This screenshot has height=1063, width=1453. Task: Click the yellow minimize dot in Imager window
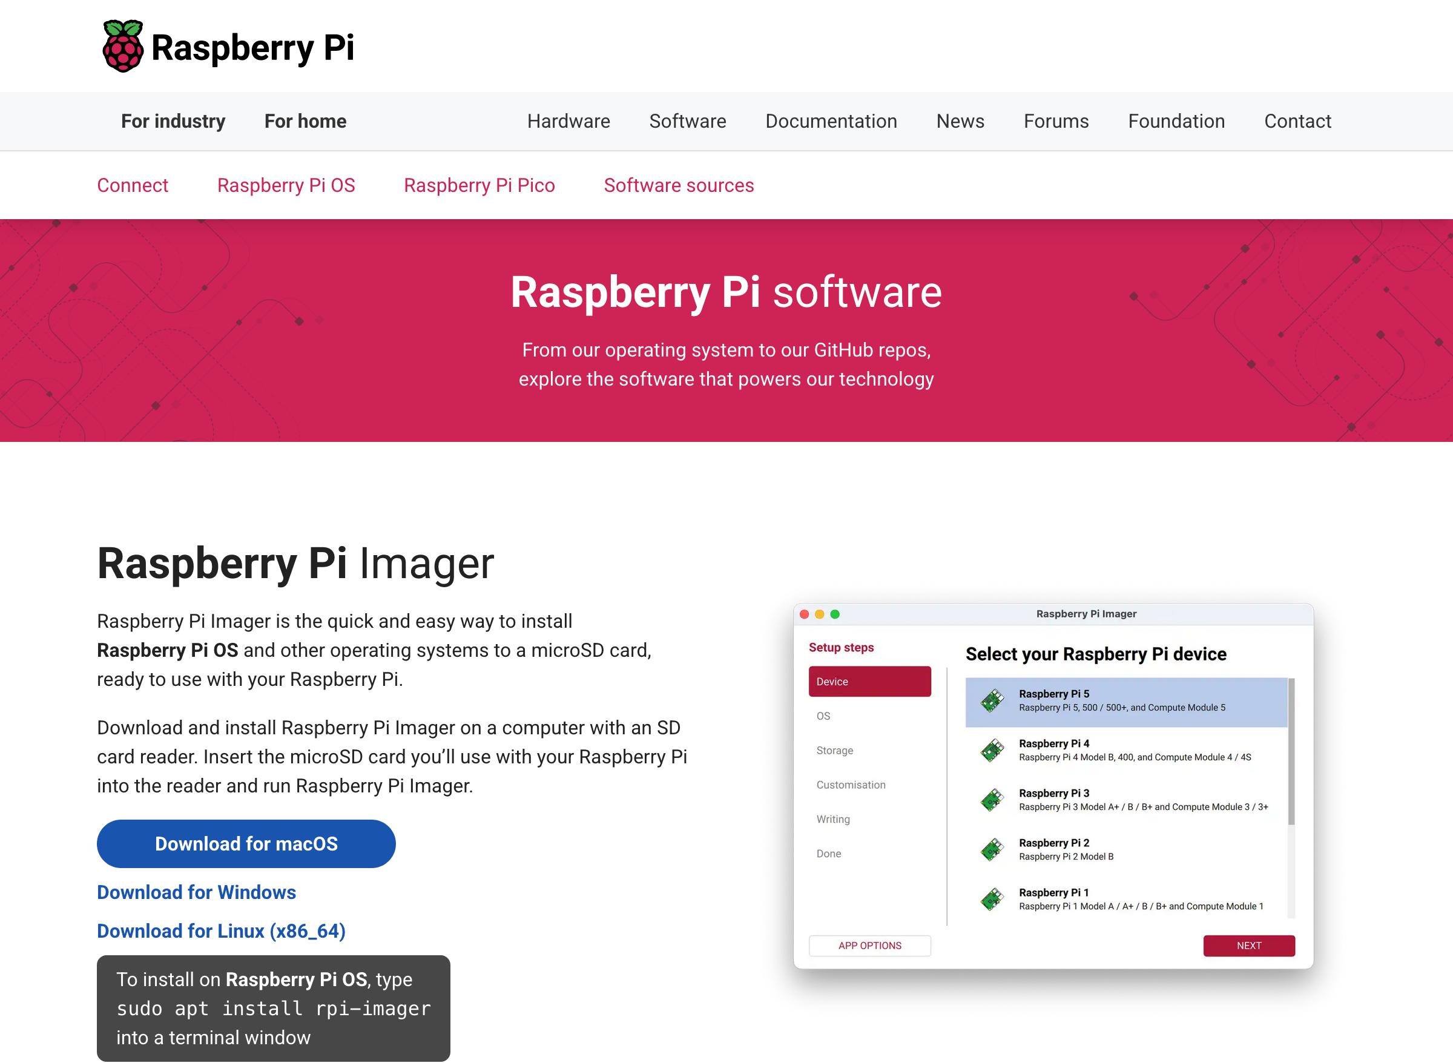[x=820, y=614]
